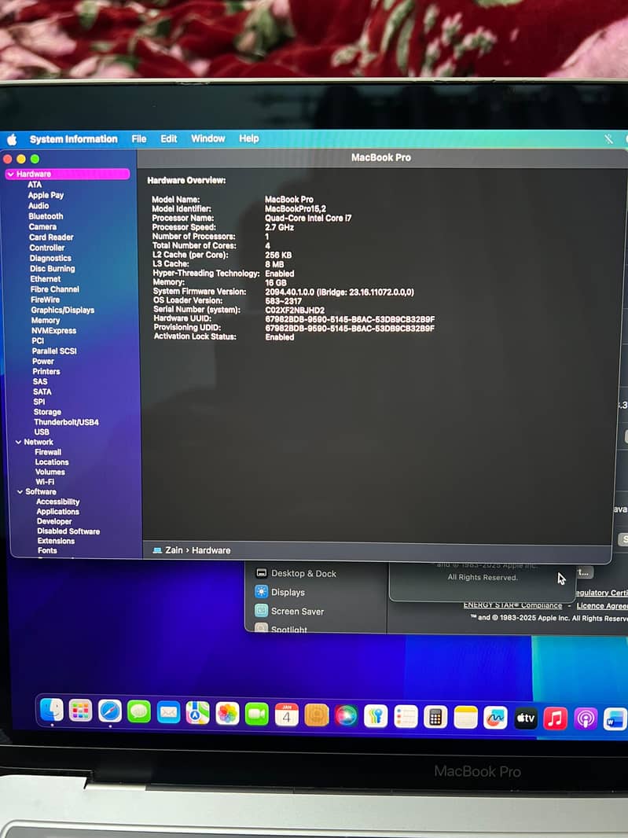Select Screen Saver in System Settings
Image resolution: width=628 pixels, height=838 pixels.
pyautogui.click(x=290, y=611)
